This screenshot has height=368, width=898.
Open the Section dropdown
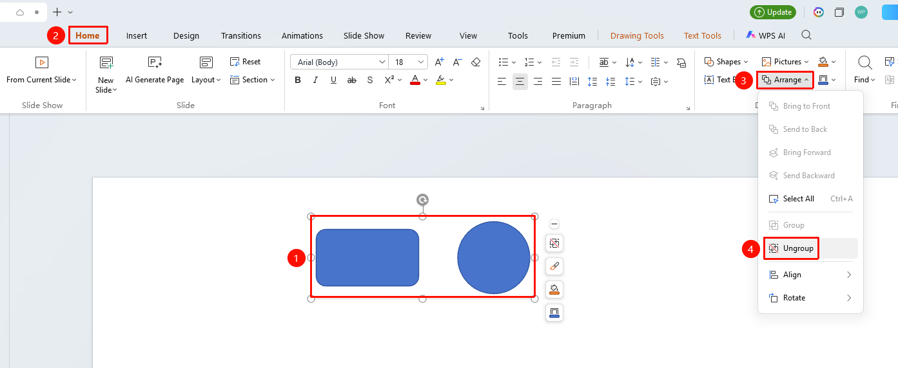253,80
